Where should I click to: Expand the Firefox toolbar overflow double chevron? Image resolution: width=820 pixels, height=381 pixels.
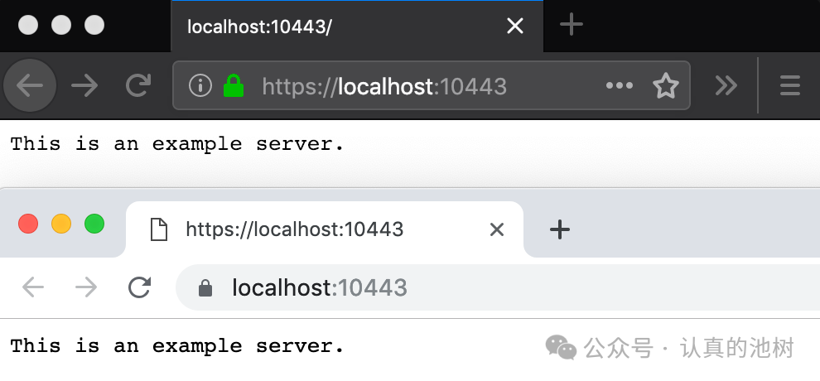click(x=726, y=85)
